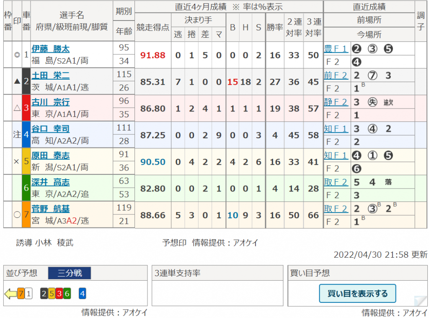Click red car number 3 cell
The height and width of the screenshot is (318, 429).
26,108
